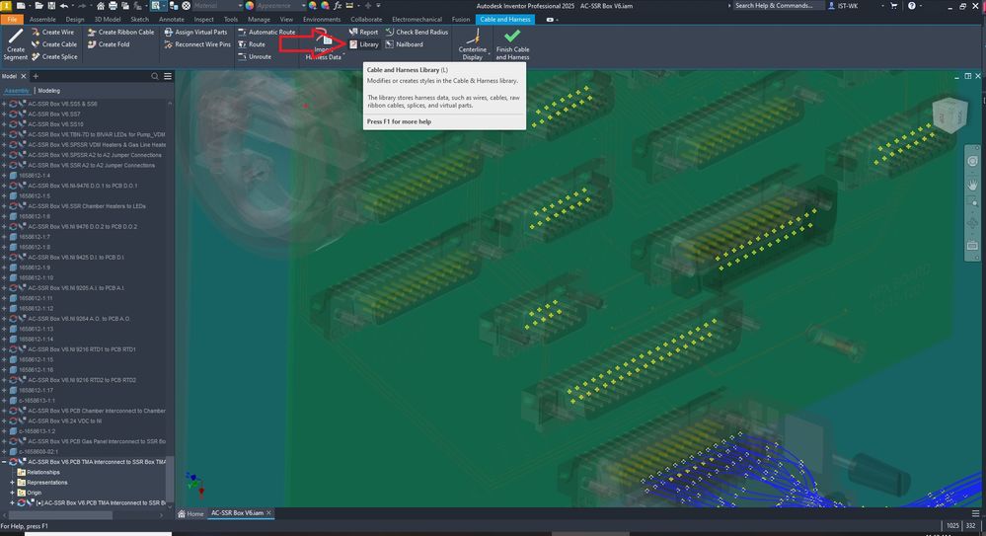Screen dimensions: 986x536
Task: Close the Model browser panel tab
Action: (24, 76)
